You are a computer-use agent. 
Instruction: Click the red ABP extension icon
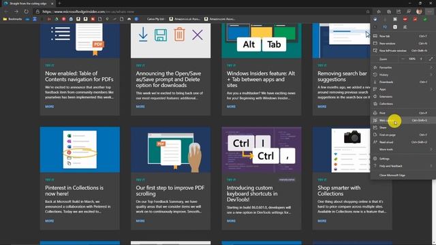click(405, 19)
